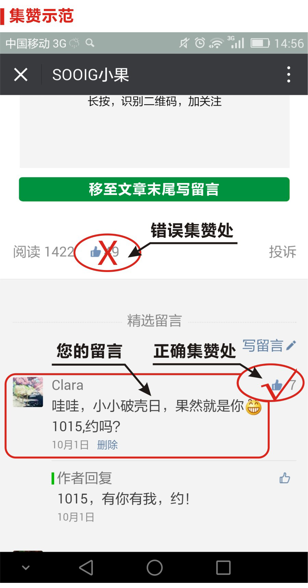Open Android recent apps square button

coord(223,567)
